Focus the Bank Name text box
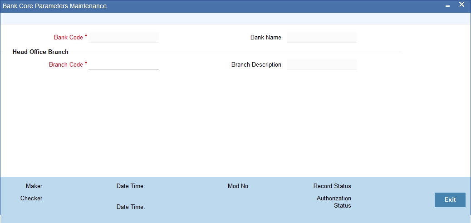This screenshot has height=223, width=471. 322,37
